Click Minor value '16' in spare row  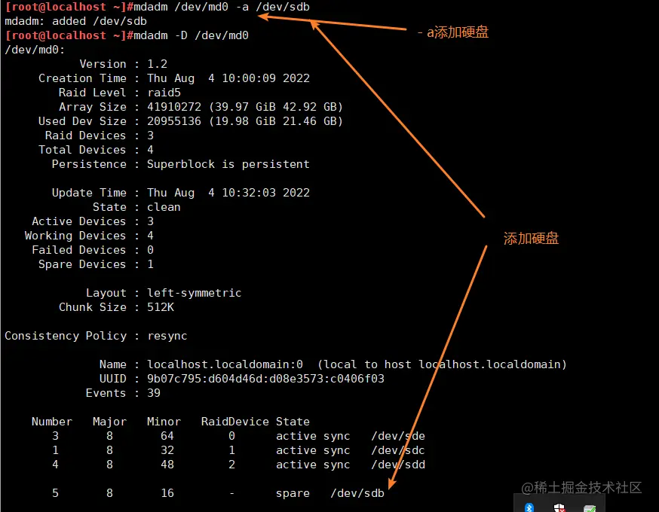point(167,493)
